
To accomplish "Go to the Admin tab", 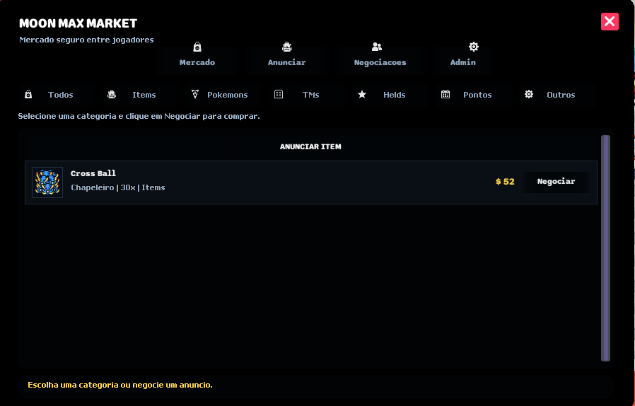I will point(463,60).
